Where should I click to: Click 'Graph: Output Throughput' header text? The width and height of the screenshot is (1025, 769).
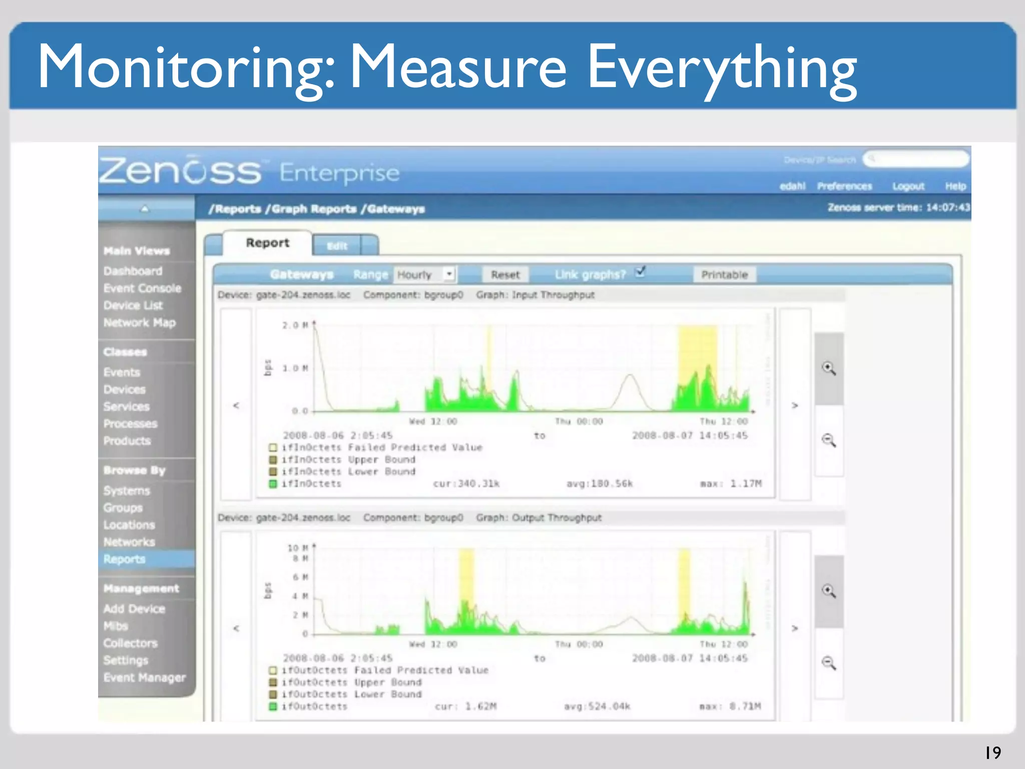pos(539,518)
